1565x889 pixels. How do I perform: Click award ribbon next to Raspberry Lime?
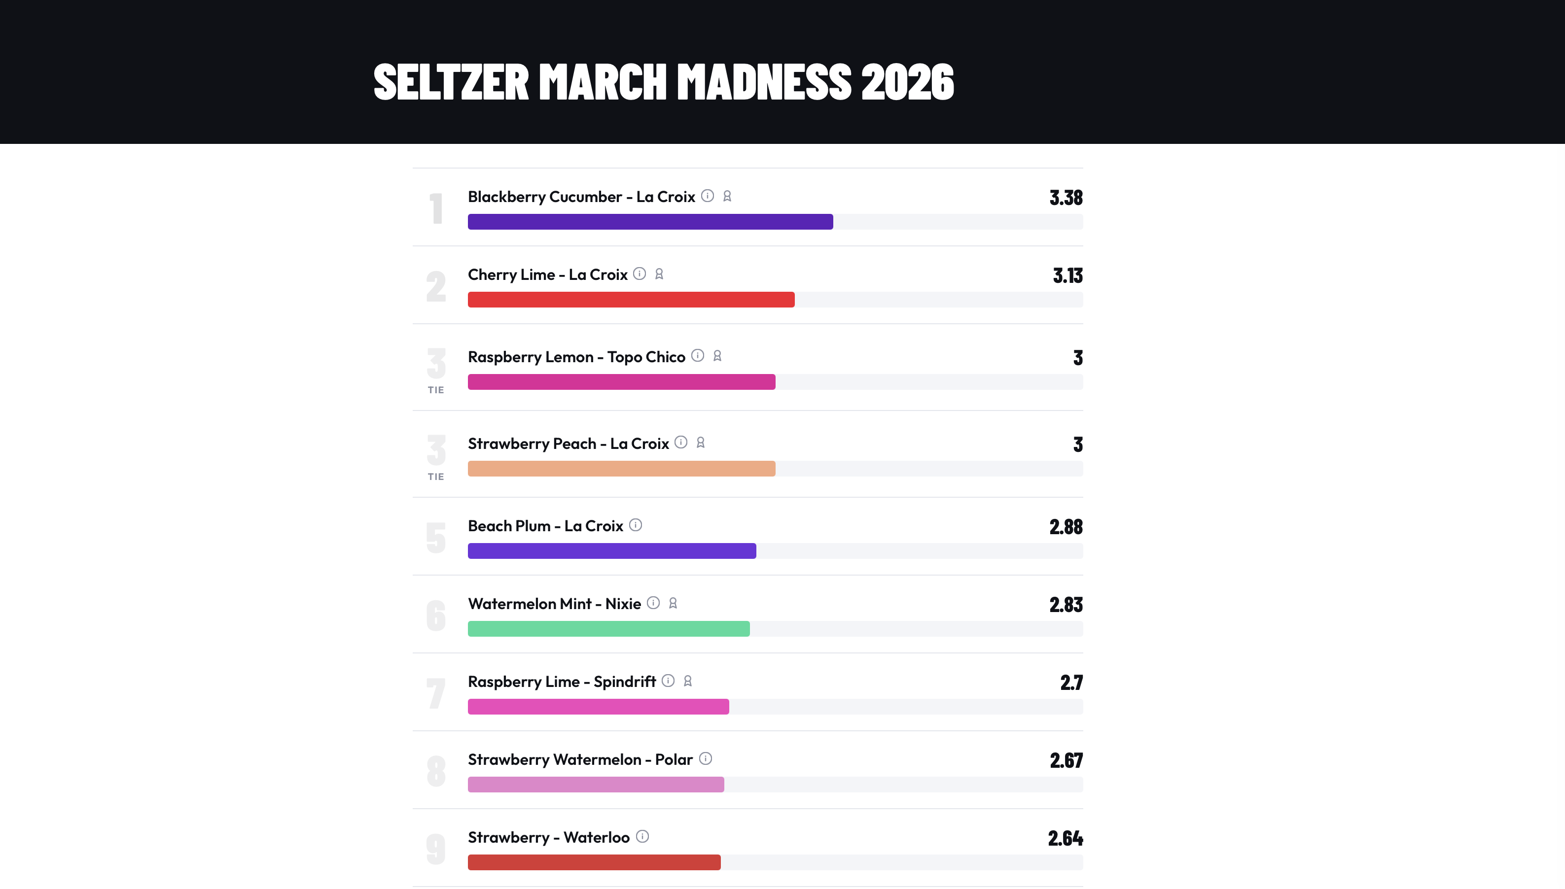(688, 681)
